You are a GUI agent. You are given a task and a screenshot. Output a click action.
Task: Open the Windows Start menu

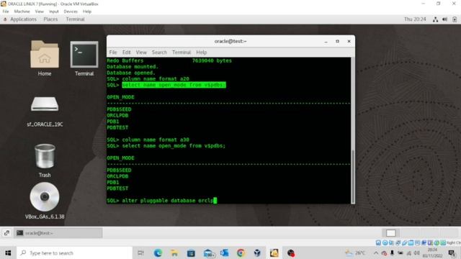coord(8,253)
